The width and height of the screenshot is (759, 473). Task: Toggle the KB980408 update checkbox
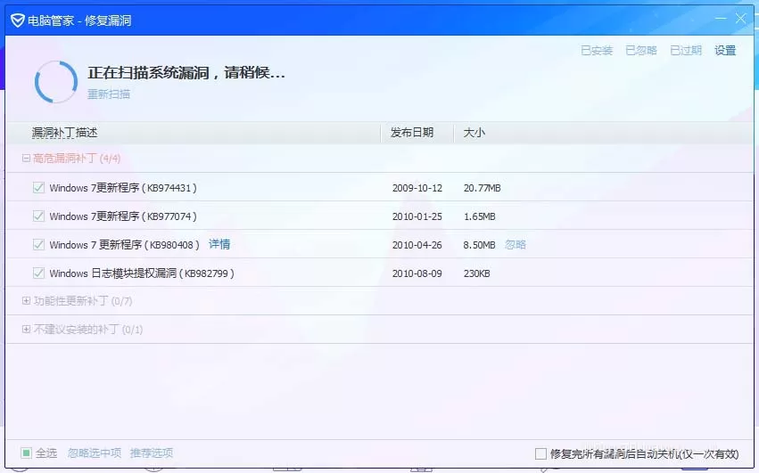pos(38,245)
